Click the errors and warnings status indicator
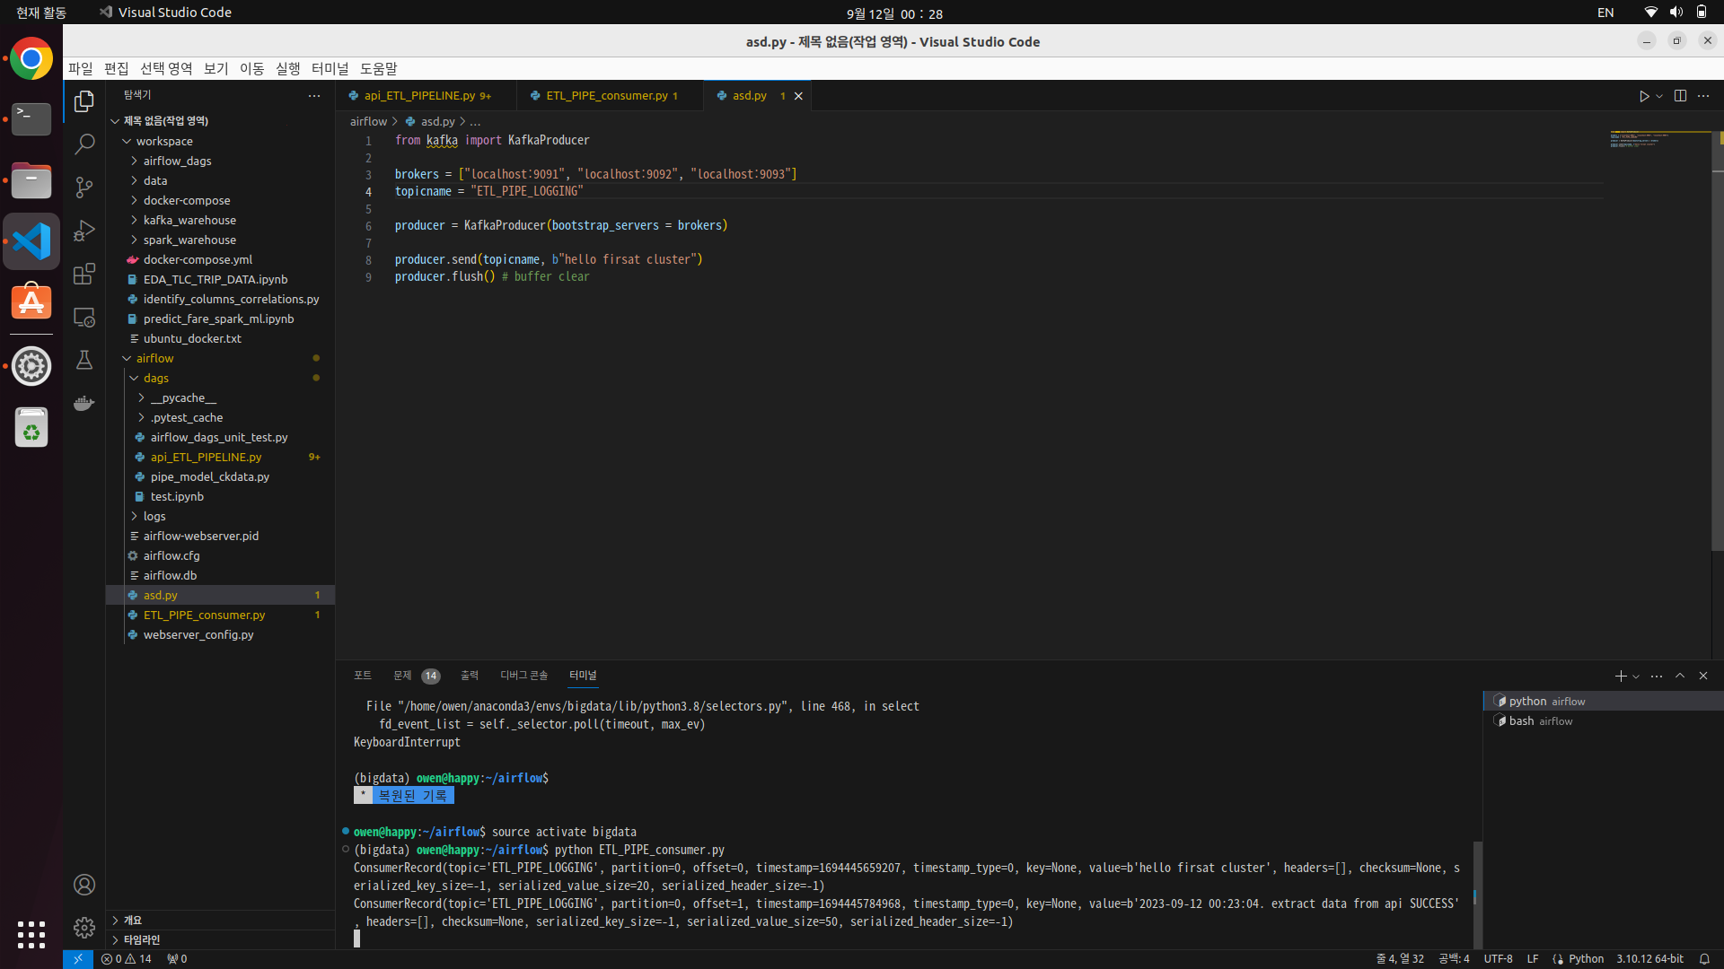Image resolution: width=1724 pixels, height=969 pixels. [127, 958]
